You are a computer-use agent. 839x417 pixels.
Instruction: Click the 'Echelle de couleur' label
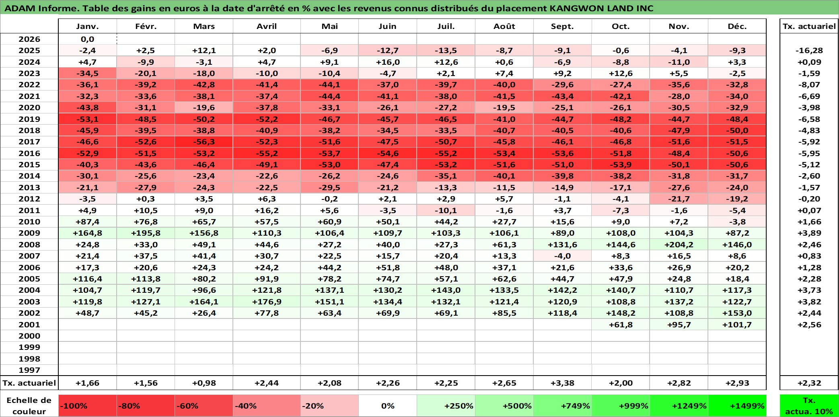[x=29, y=406]
